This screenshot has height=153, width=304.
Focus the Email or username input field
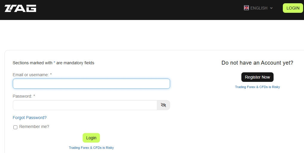tap(91, 84)
